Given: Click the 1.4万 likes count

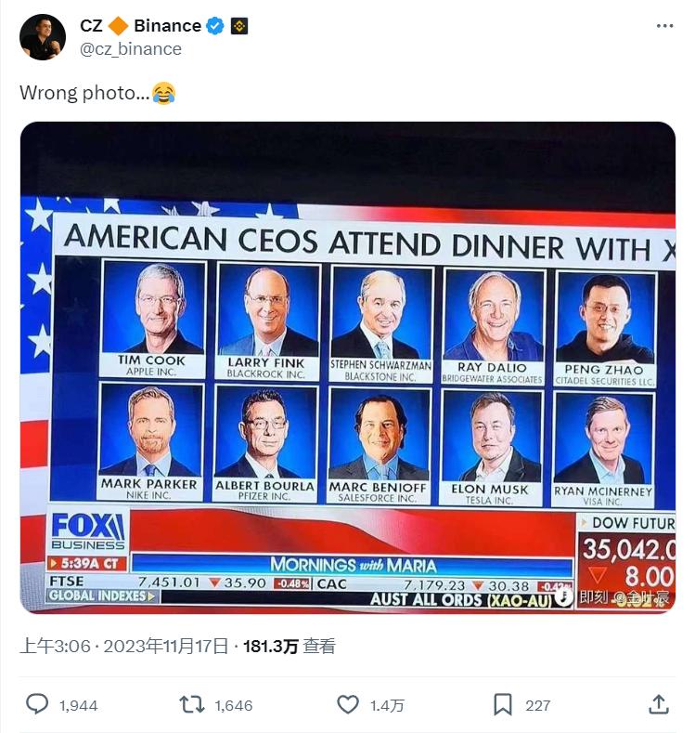Looking at the screenshot, I should [387, 706].
